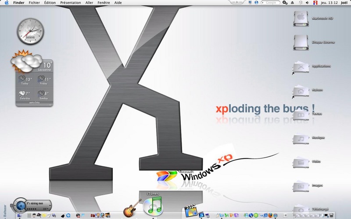Skip to next track in music widget
Screen dimensions: 351x219
tap(50, 205)
